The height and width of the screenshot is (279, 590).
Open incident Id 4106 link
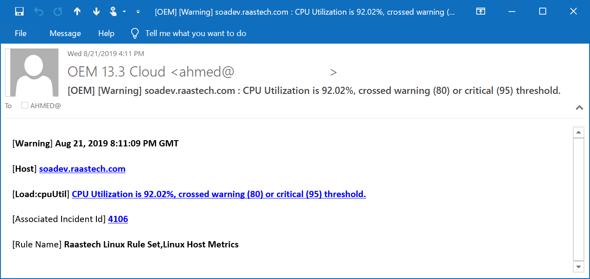pyautogui.click(x=118, y=219)
